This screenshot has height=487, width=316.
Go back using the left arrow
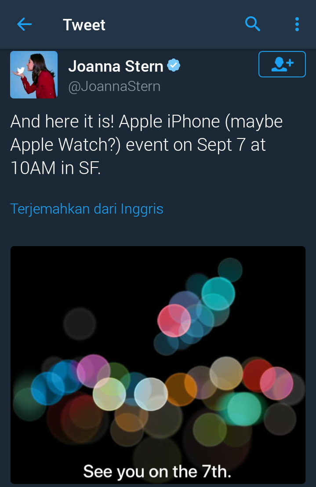coord(24,24)
